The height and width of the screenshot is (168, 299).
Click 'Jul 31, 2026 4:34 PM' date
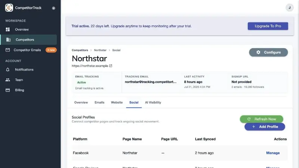point(197,87)
